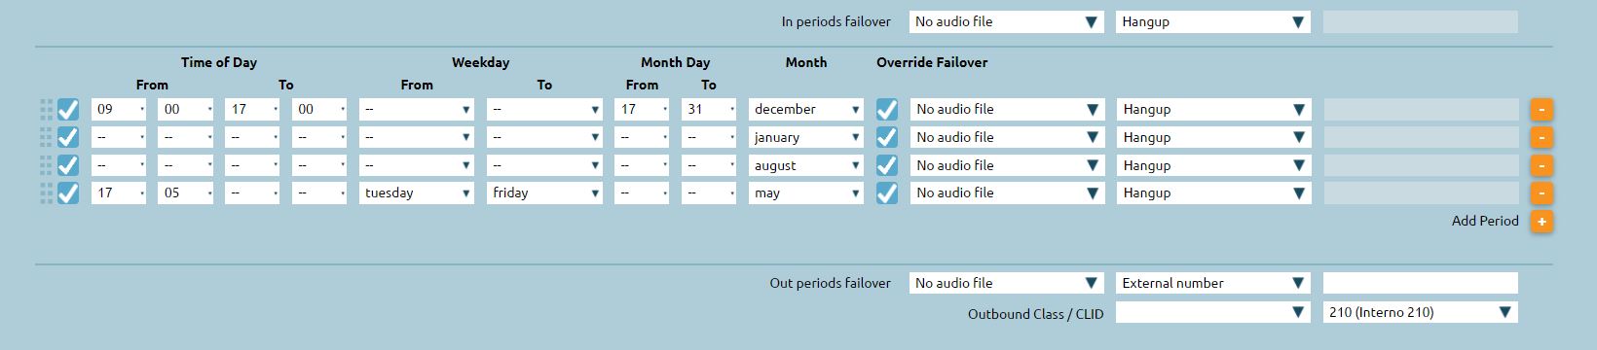Image resolution: width=1597 pixels, height=350 pixels.
Task: Uncheck Override Failover for the january row
Action: click(x=887, y=137)
